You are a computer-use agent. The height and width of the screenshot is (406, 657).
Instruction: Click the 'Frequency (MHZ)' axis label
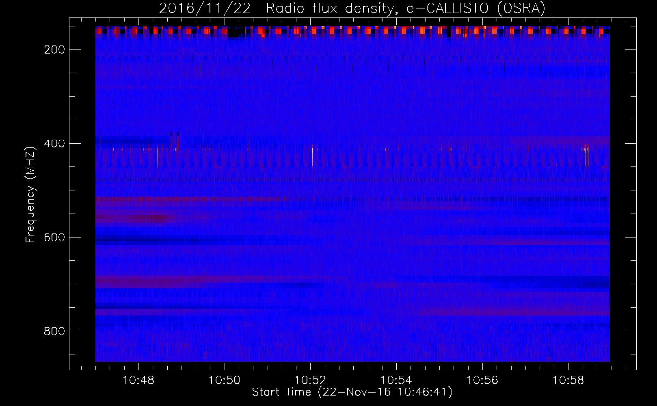point(30,194)
